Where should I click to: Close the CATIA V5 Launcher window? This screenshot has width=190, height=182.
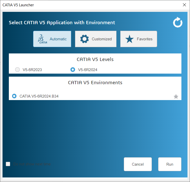click(x=184, y=5)
